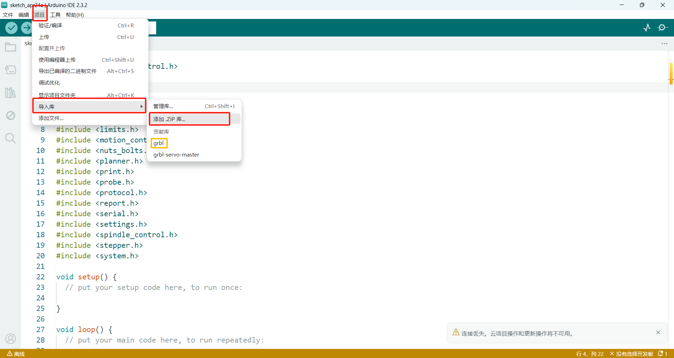Click the #include <stepper.h> line
The height and width of the screenshot is (358, 674).
coord(99,245)
